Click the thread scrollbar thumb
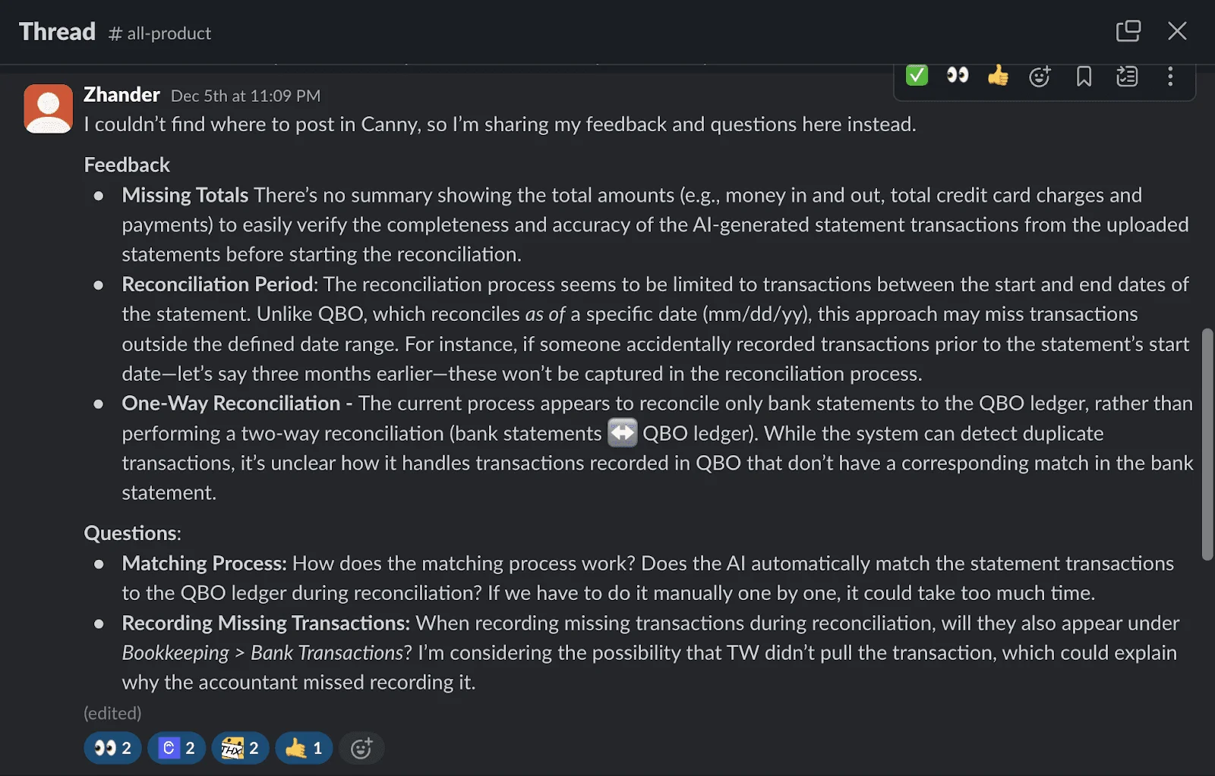The width and height of the screenshot is (1215, 776). [x=1207, y=444]
